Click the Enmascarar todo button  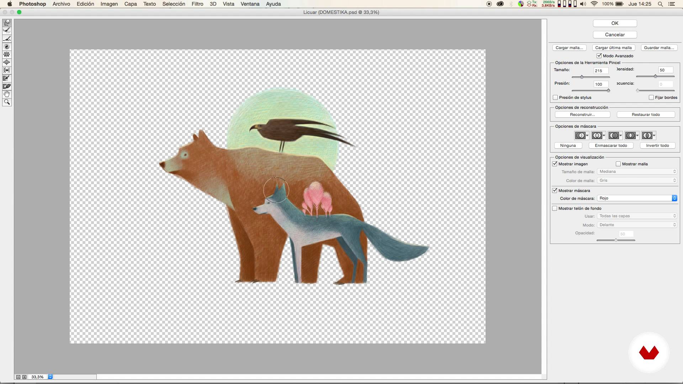click(611, 145)
